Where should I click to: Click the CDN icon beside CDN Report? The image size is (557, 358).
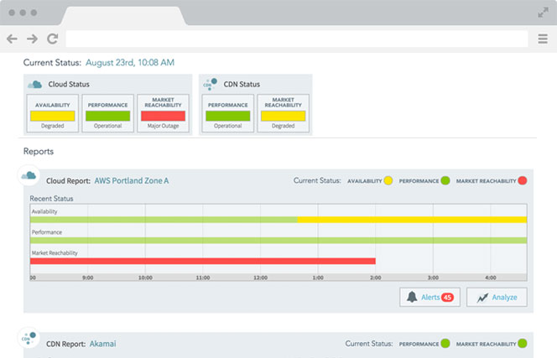pyautogui.click(x=29, y=338)
